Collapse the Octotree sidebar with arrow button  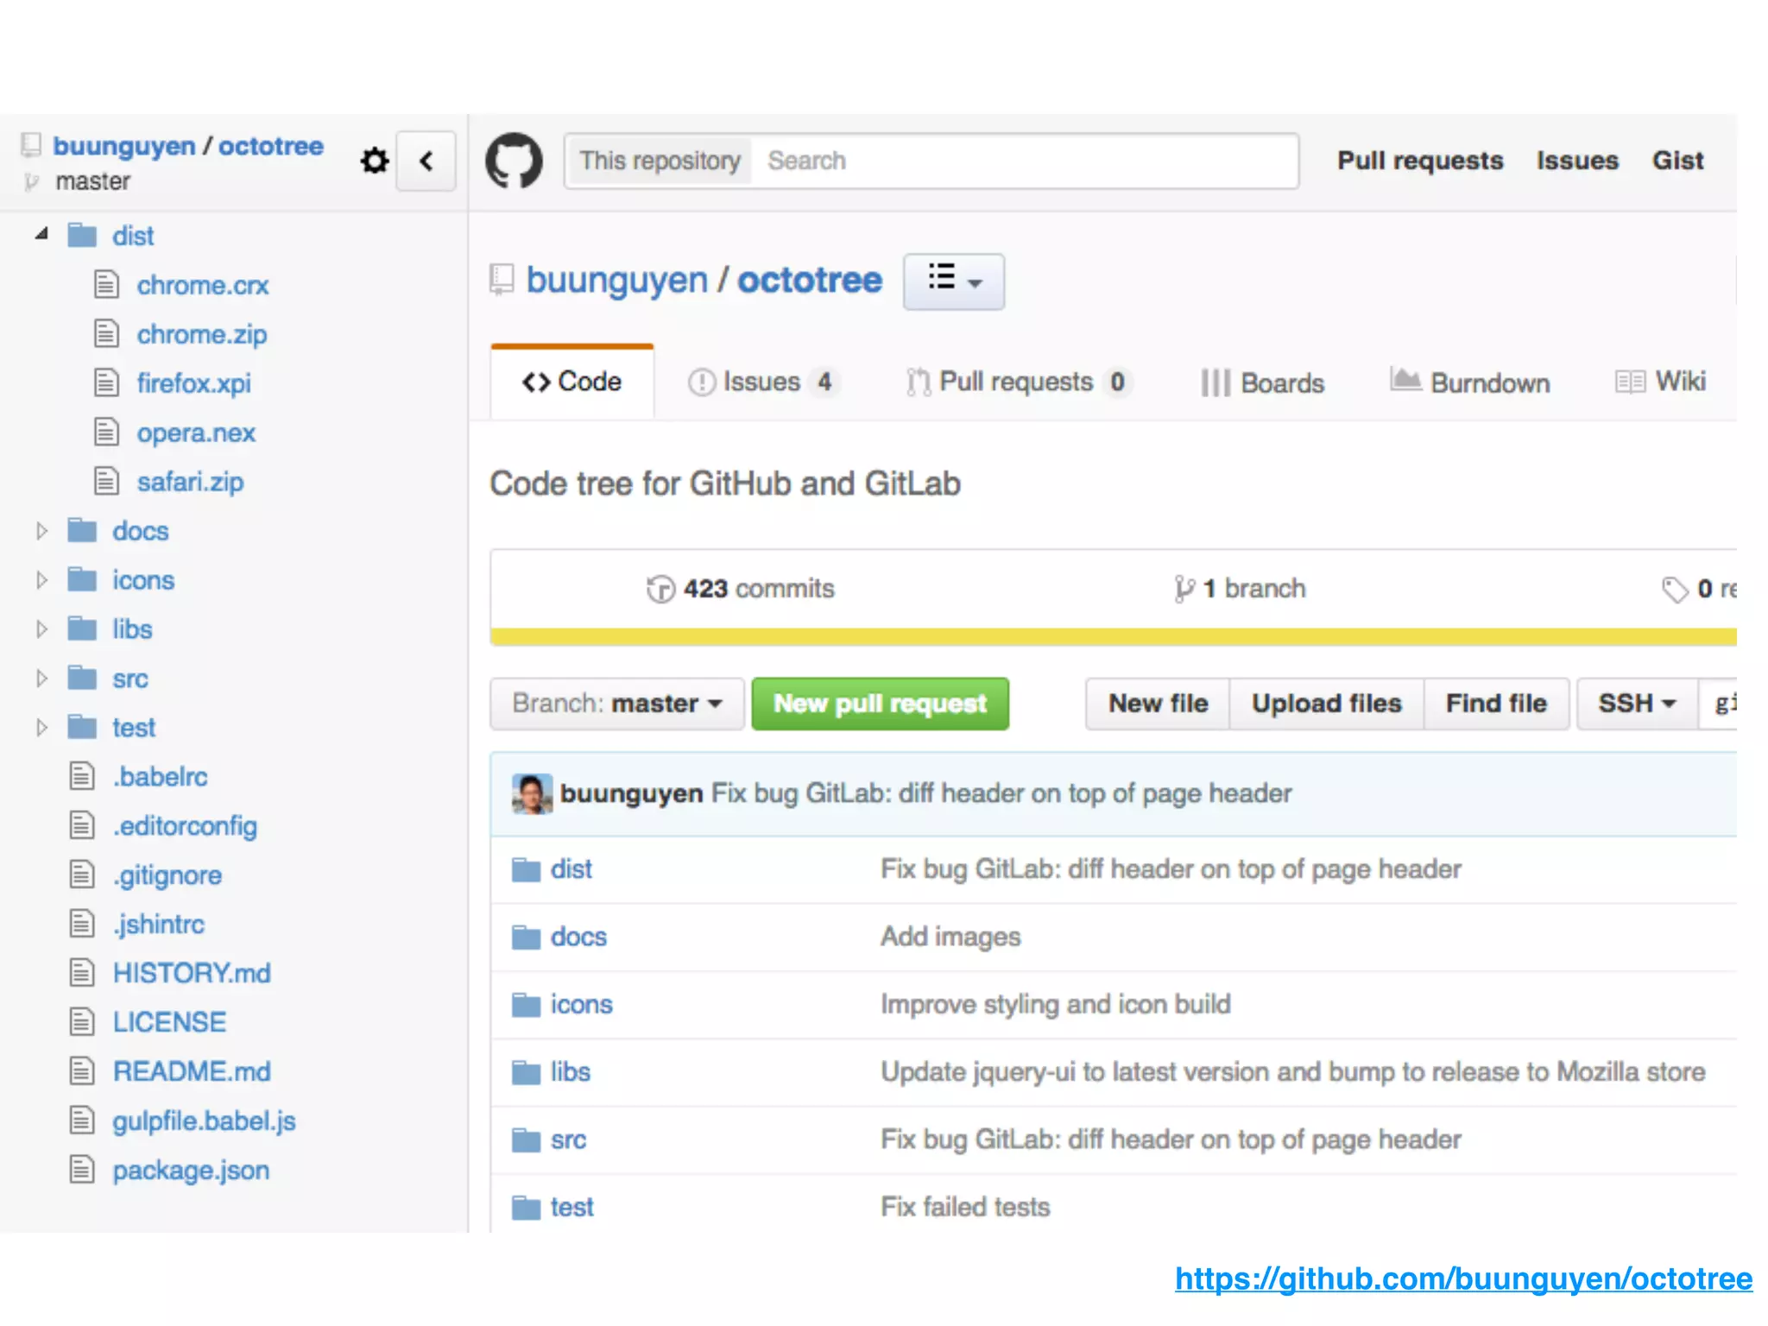point(426,161)
